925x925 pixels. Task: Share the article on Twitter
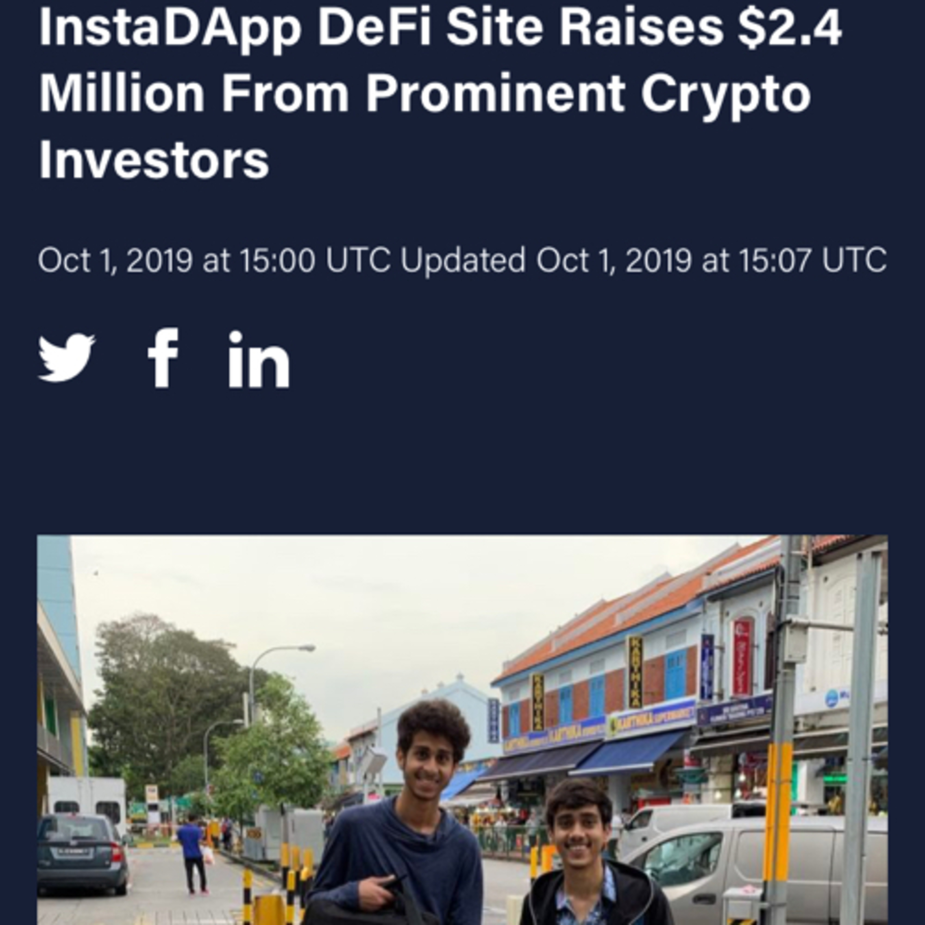point(67,357)
